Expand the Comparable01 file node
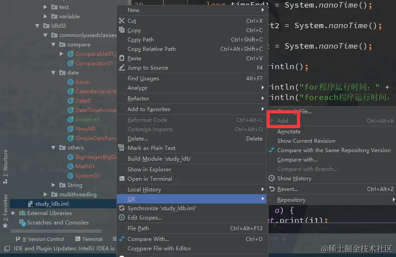 62,54
